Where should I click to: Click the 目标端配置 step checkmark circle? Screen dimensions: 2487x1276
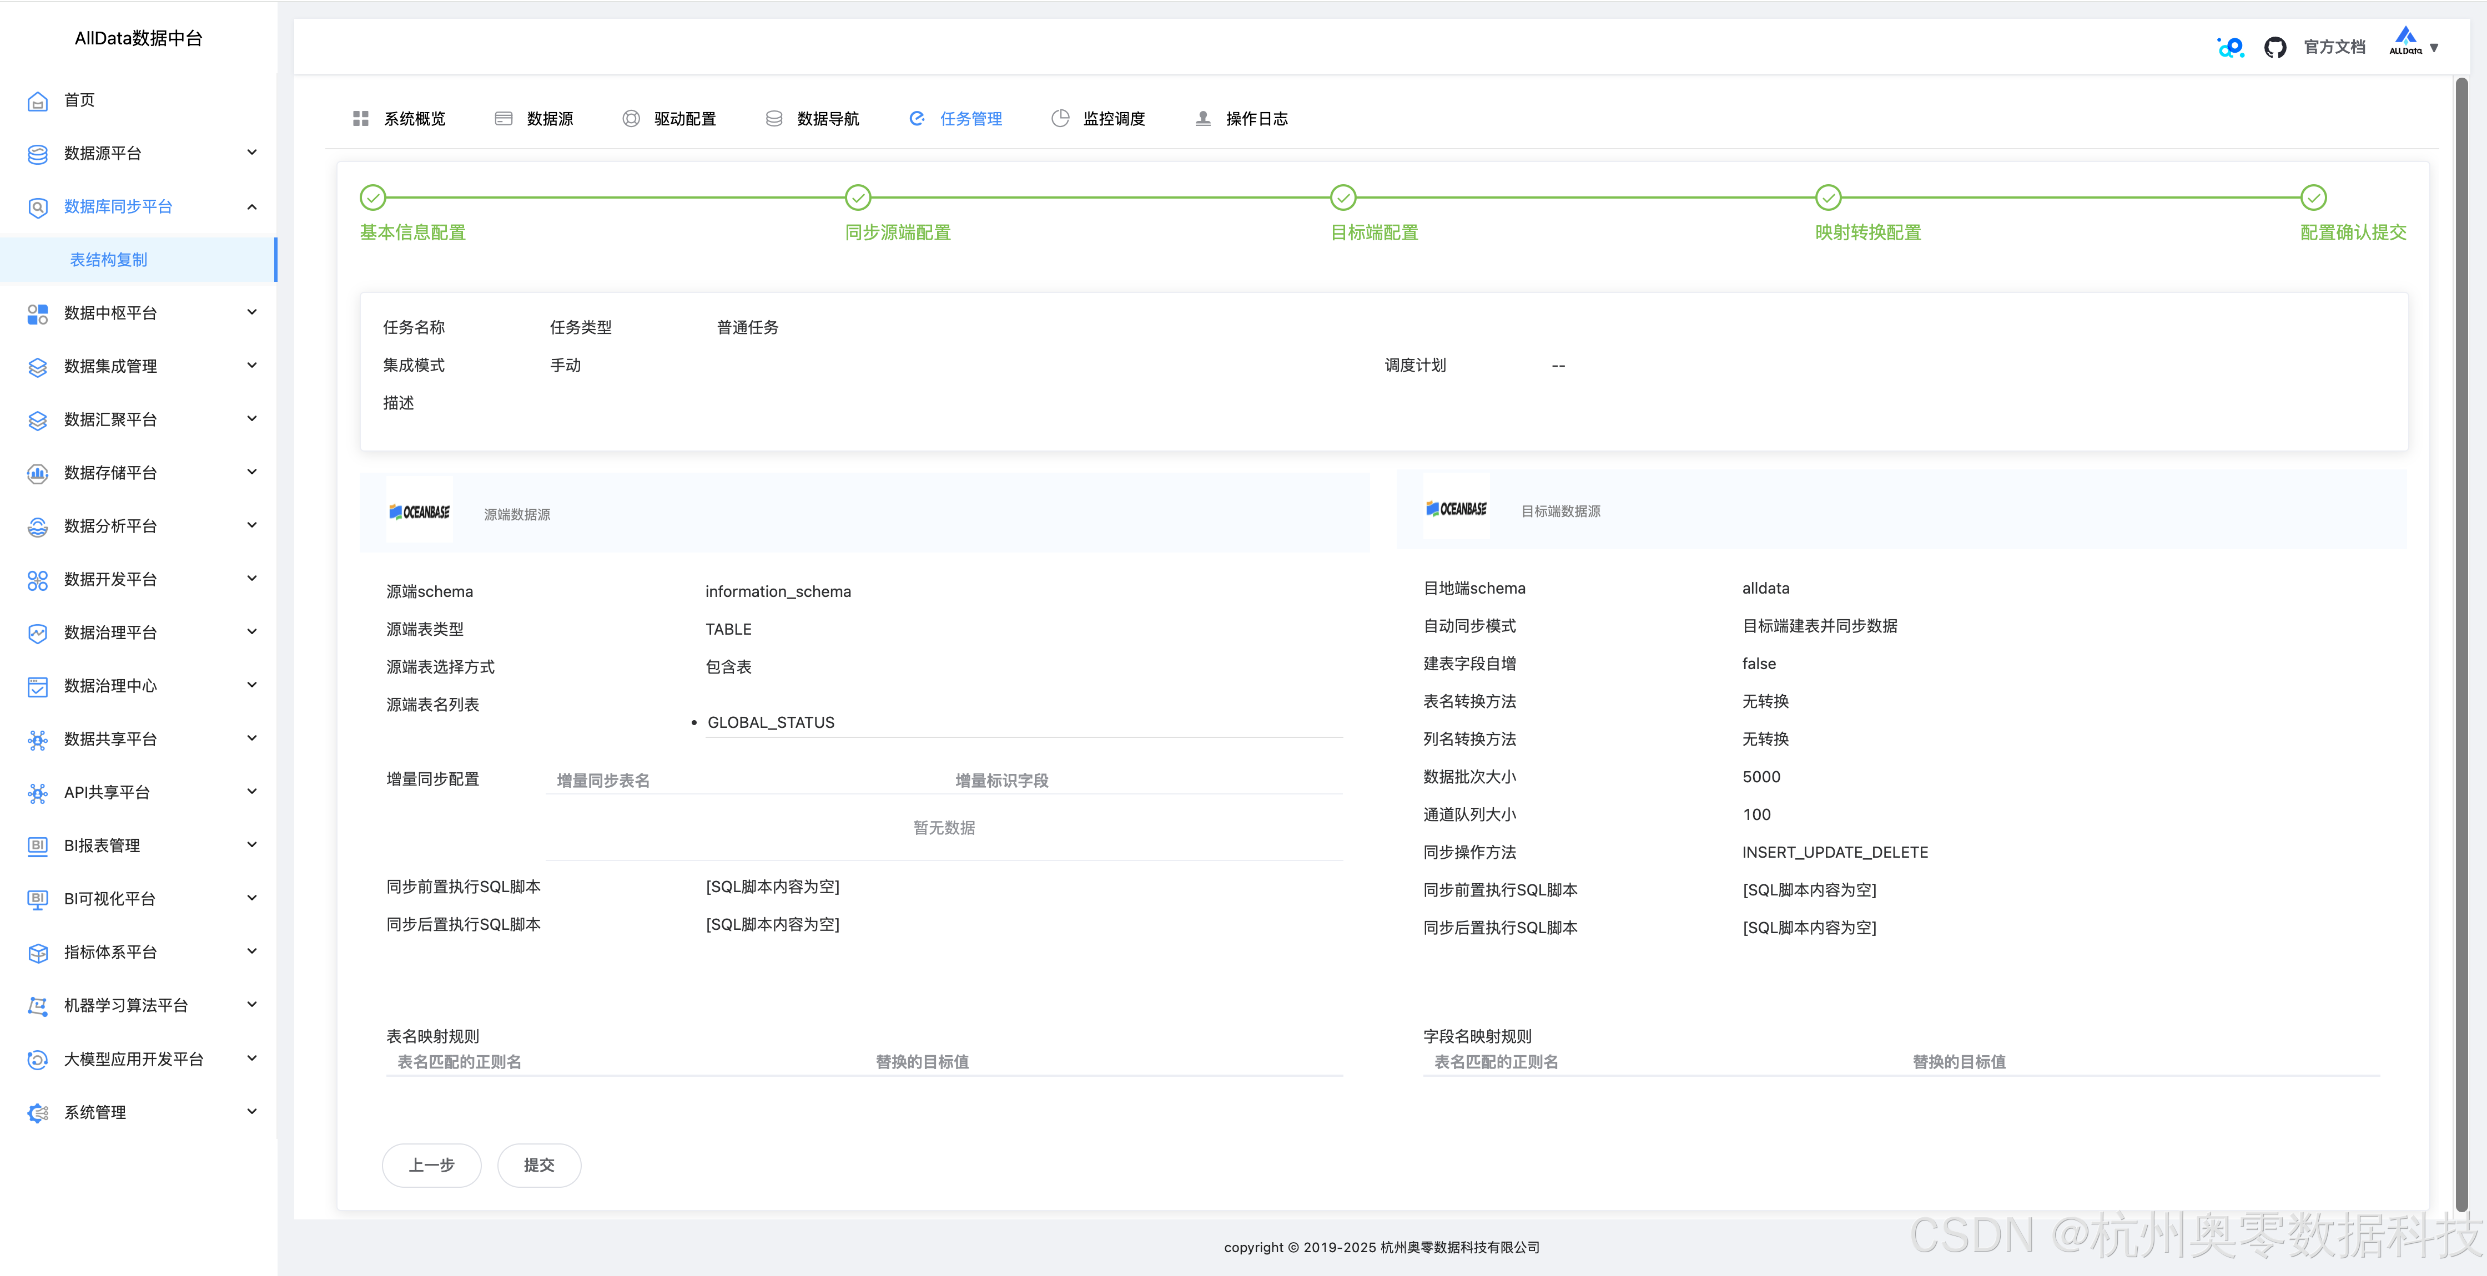click(1343, 198)
